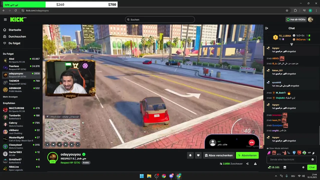Open Windows Start menu on taskbar
This screenshot has width=320, height=180.
click(x=142, y=176)
